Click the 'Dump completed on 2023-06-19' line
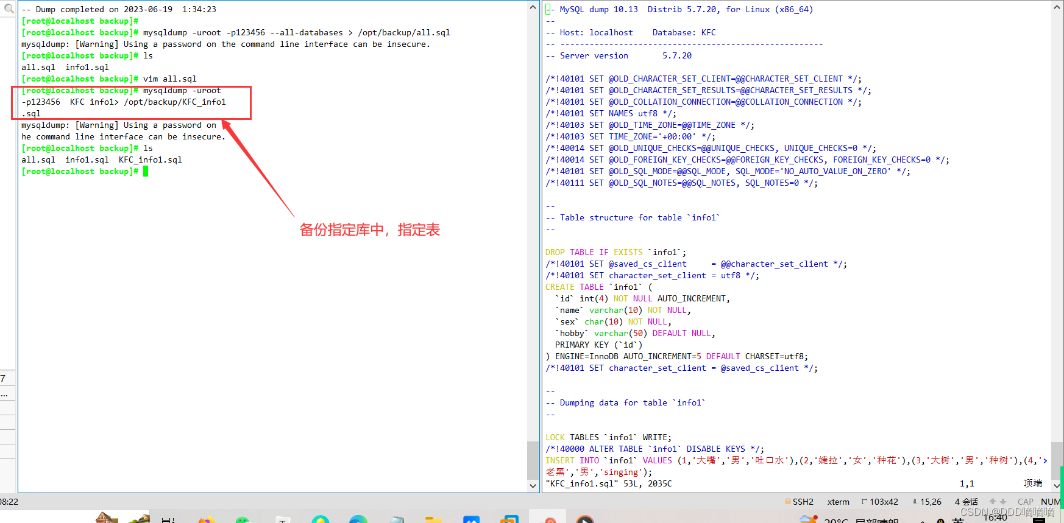Viewport: 1064px width, 523px height. pyautogui.click(x=119, y=9)
